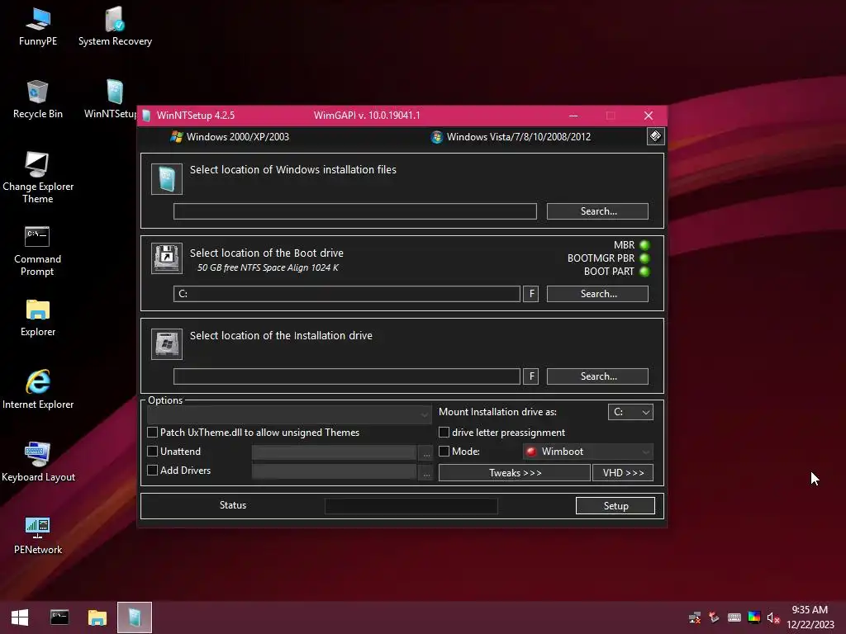Click the Setup button

[x=615, y=506]
